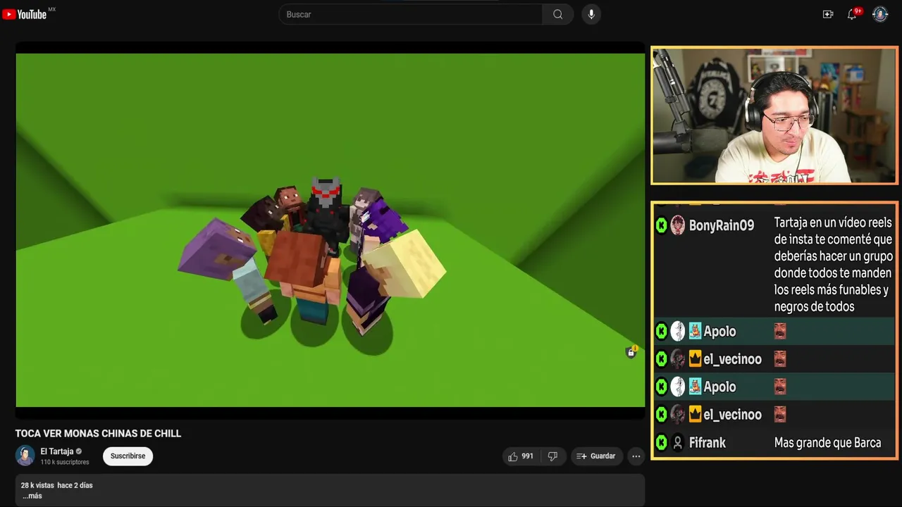Open the YouTube home logo
Viewport: 902px width, 507px height.
click(25, 14)
